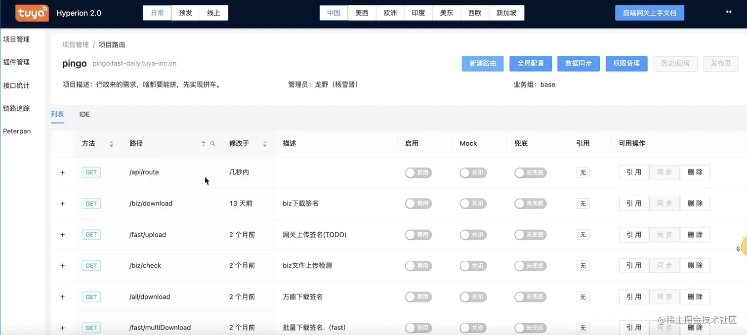747x335 pixels.
Task: Select the 新加坡 region
Action: pos(506,13)
